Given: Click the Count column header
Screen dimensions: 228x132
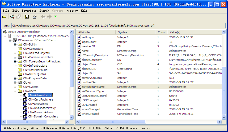Looking at the screenshot, I should click(162, 32).
